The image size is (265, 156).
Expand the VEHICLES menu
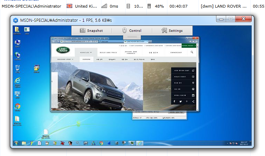tap(86, 53)
